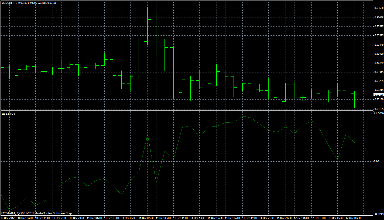Image resolution: width=384 pixels, height=220 pixels.
Task: Click the 0.93625 price scale label
Action: click(379, 18)
